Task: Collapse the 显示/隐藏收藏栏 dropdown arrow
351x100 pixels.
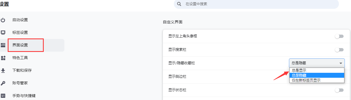Action: coord(341,63)
